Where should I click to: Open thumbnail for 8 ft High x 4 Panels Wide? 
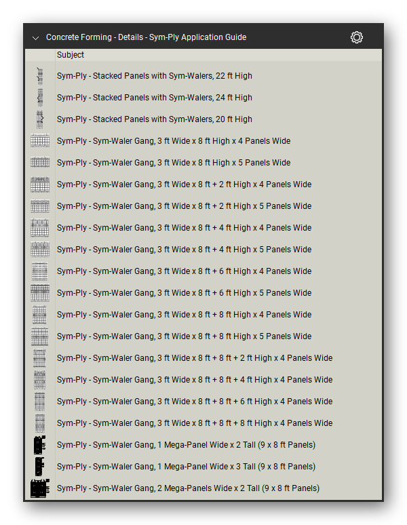pyautogui.click(x=40, y=141)
